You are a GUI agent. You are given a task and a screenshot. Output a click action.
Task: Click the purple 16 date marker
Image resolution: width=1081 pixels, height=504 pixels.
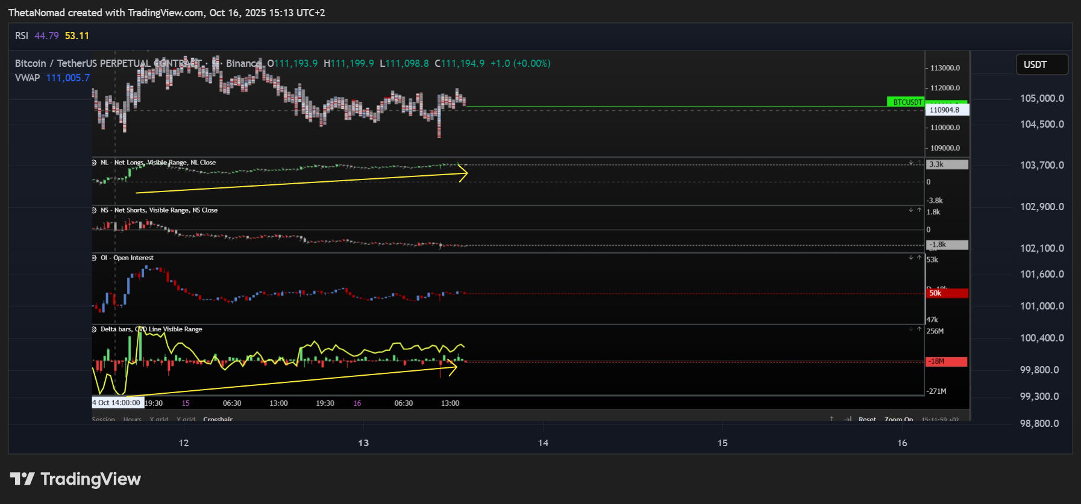pyautogui.click(x=357, y=403)
